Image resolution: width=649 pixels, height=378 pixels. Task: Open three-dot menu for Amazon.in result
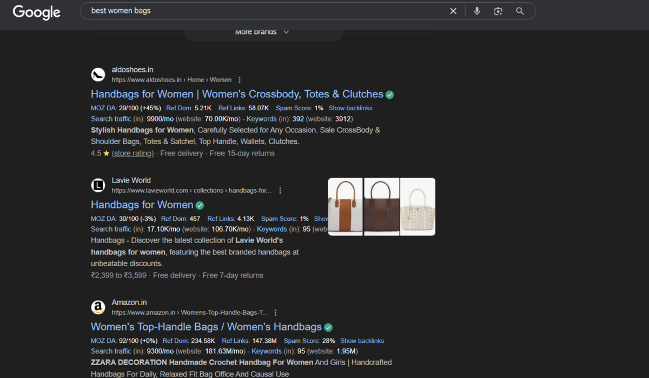pyautogui.click(x=275, y=313)
